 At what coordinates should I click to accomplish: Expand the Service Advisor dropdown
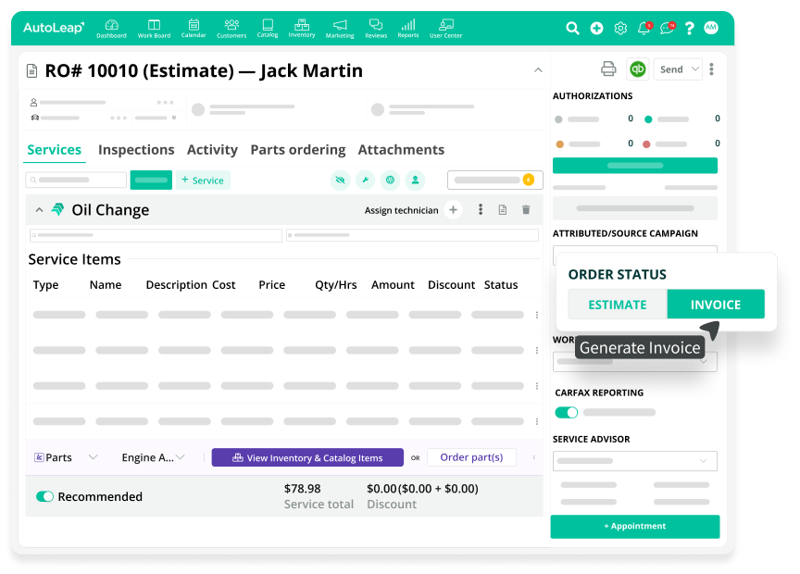pos(634,461)
